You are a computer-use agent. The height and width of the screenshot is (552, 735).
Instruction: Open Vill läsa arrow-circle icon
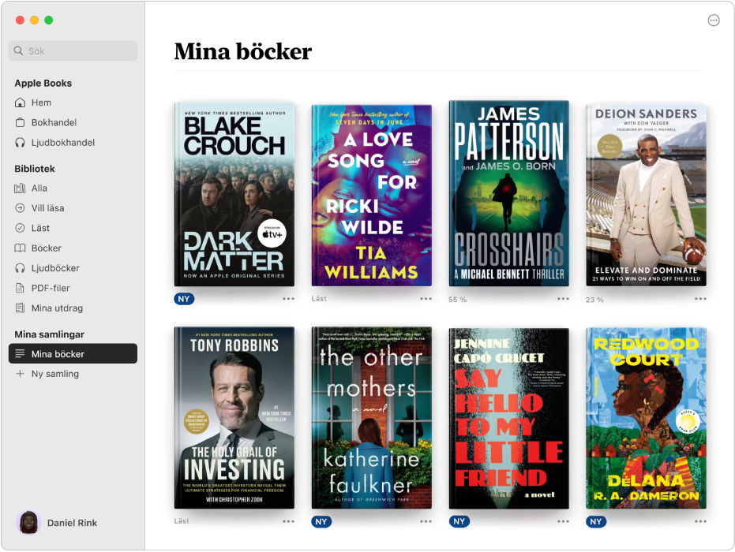20,208
